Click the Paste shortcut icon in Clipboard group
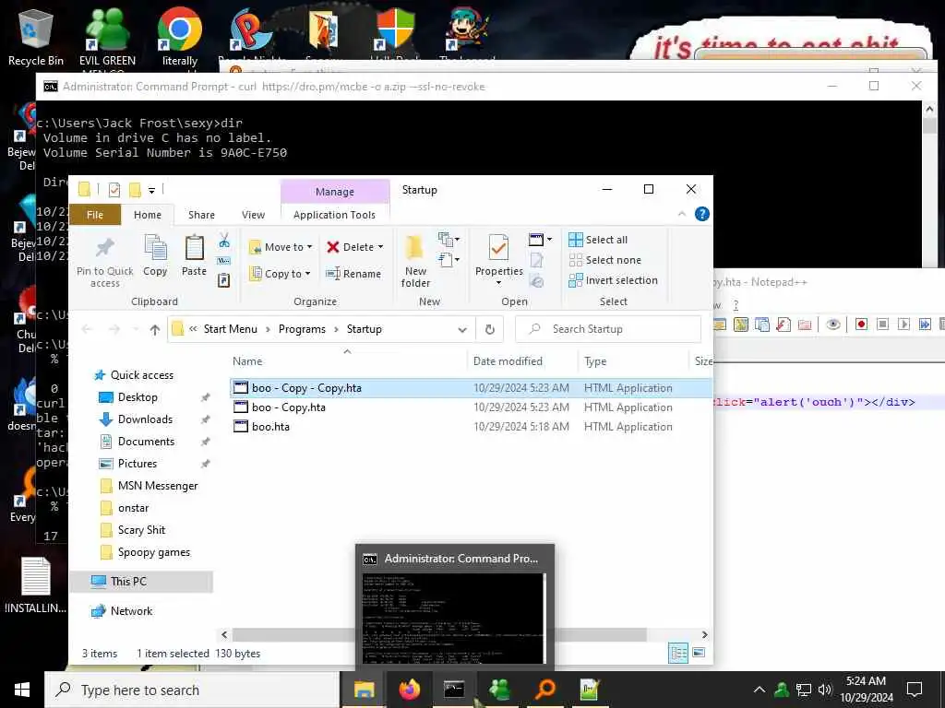Screen dimensions: 945x708 point(224,280)
